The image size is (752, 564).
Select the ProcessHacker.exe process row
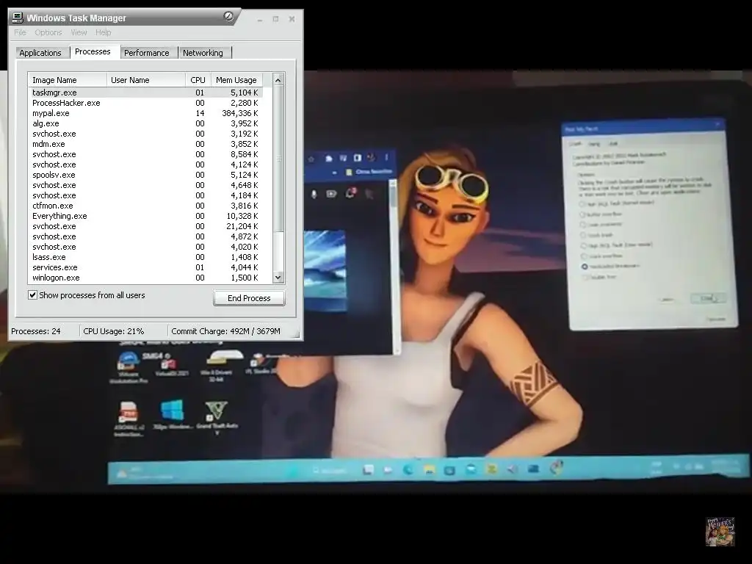(145, 103)
